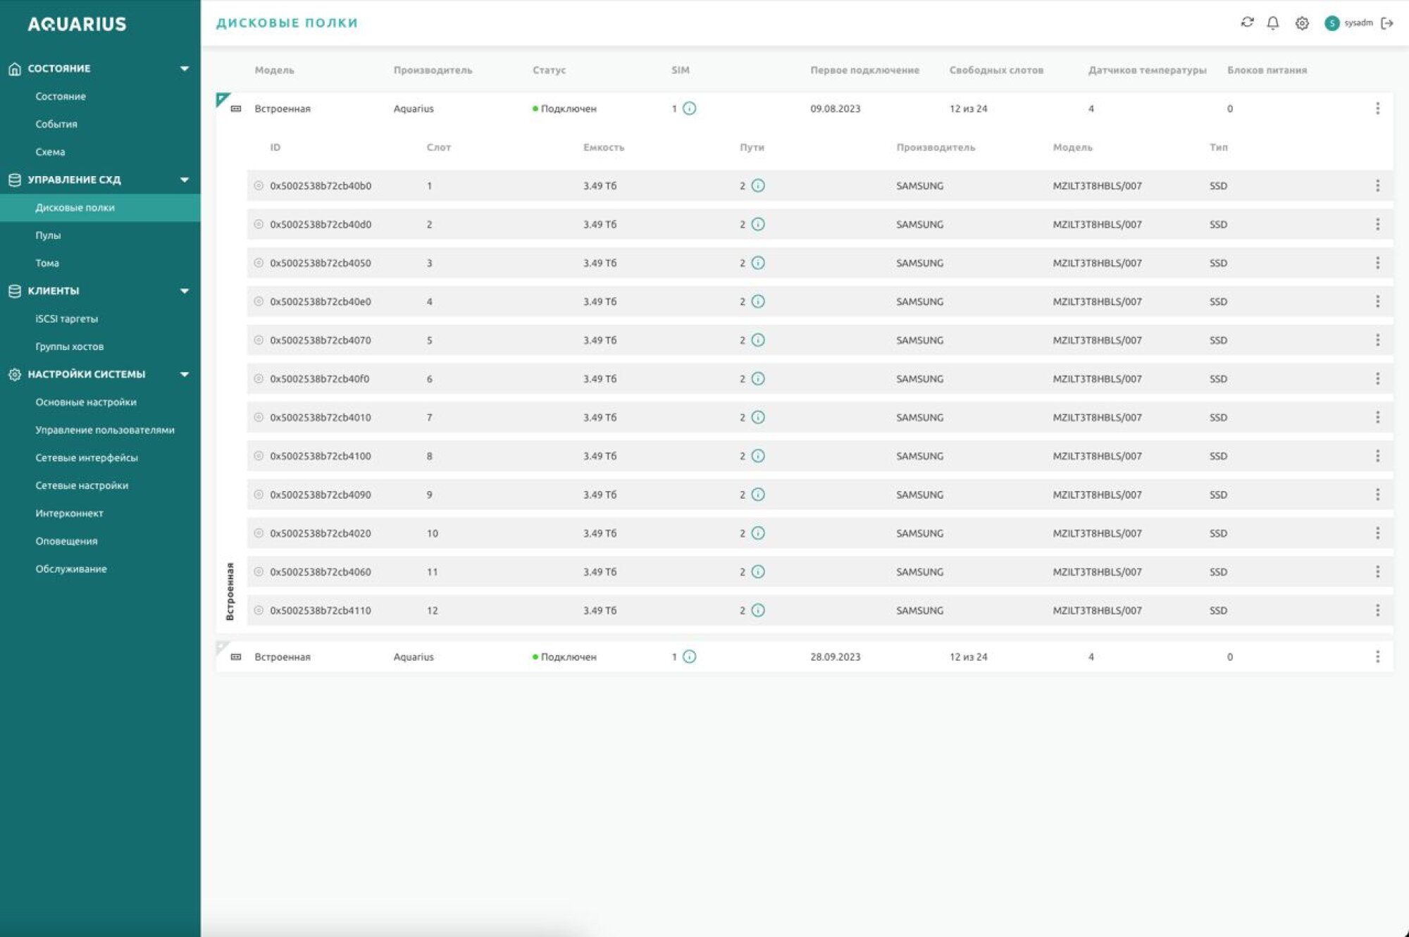The height and width of the screenshot is (937, 1409).
Task: Select disk ID 0x5002538b72cb4090
Action: (x=321, y=495)
